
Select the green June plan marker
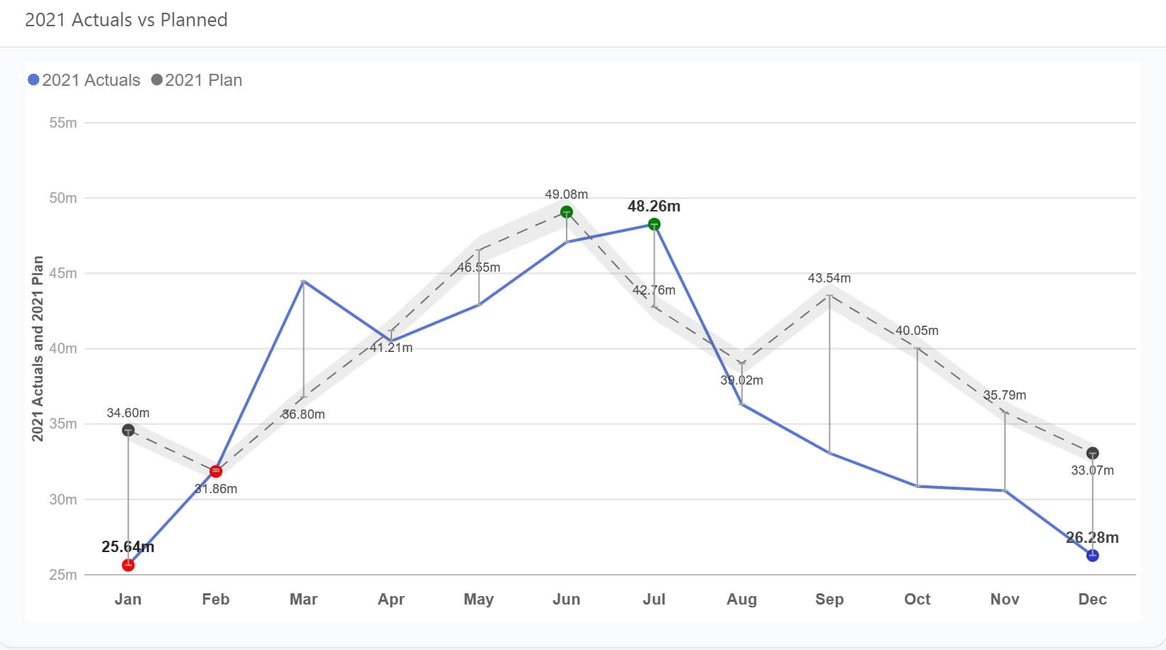(x=567, y=211)
